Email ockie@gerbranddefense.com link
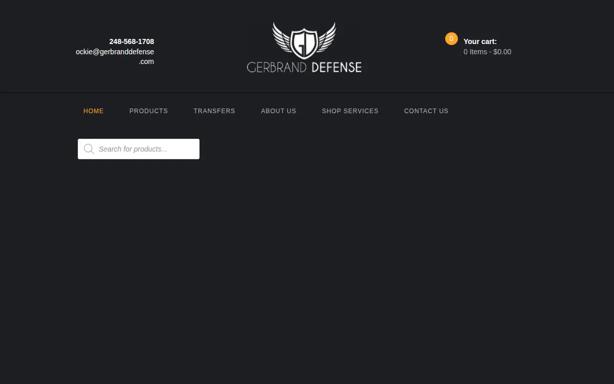Image resolution: width=614 pixels, height=384 pixels. (x=115, y=57)
